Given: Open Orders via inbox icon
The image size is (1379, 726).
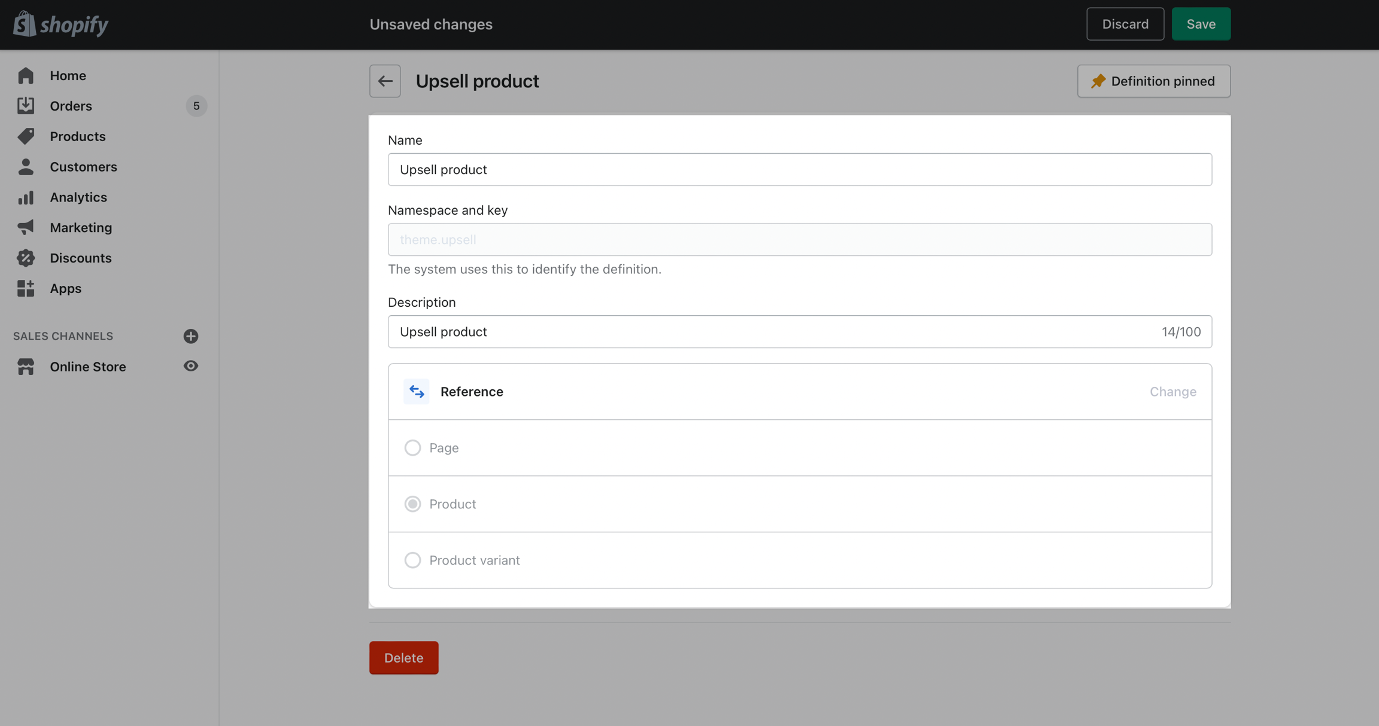Looking at the screenshot, I should 26,106.
